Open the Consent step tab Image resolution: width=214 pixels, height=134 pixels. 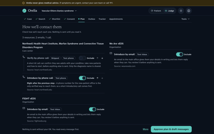pos(69,19)
